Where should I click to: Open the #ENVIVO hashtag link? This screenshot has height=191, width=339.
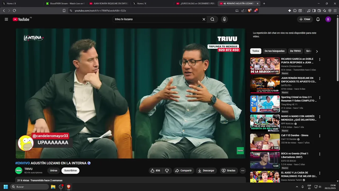(23, 163)
